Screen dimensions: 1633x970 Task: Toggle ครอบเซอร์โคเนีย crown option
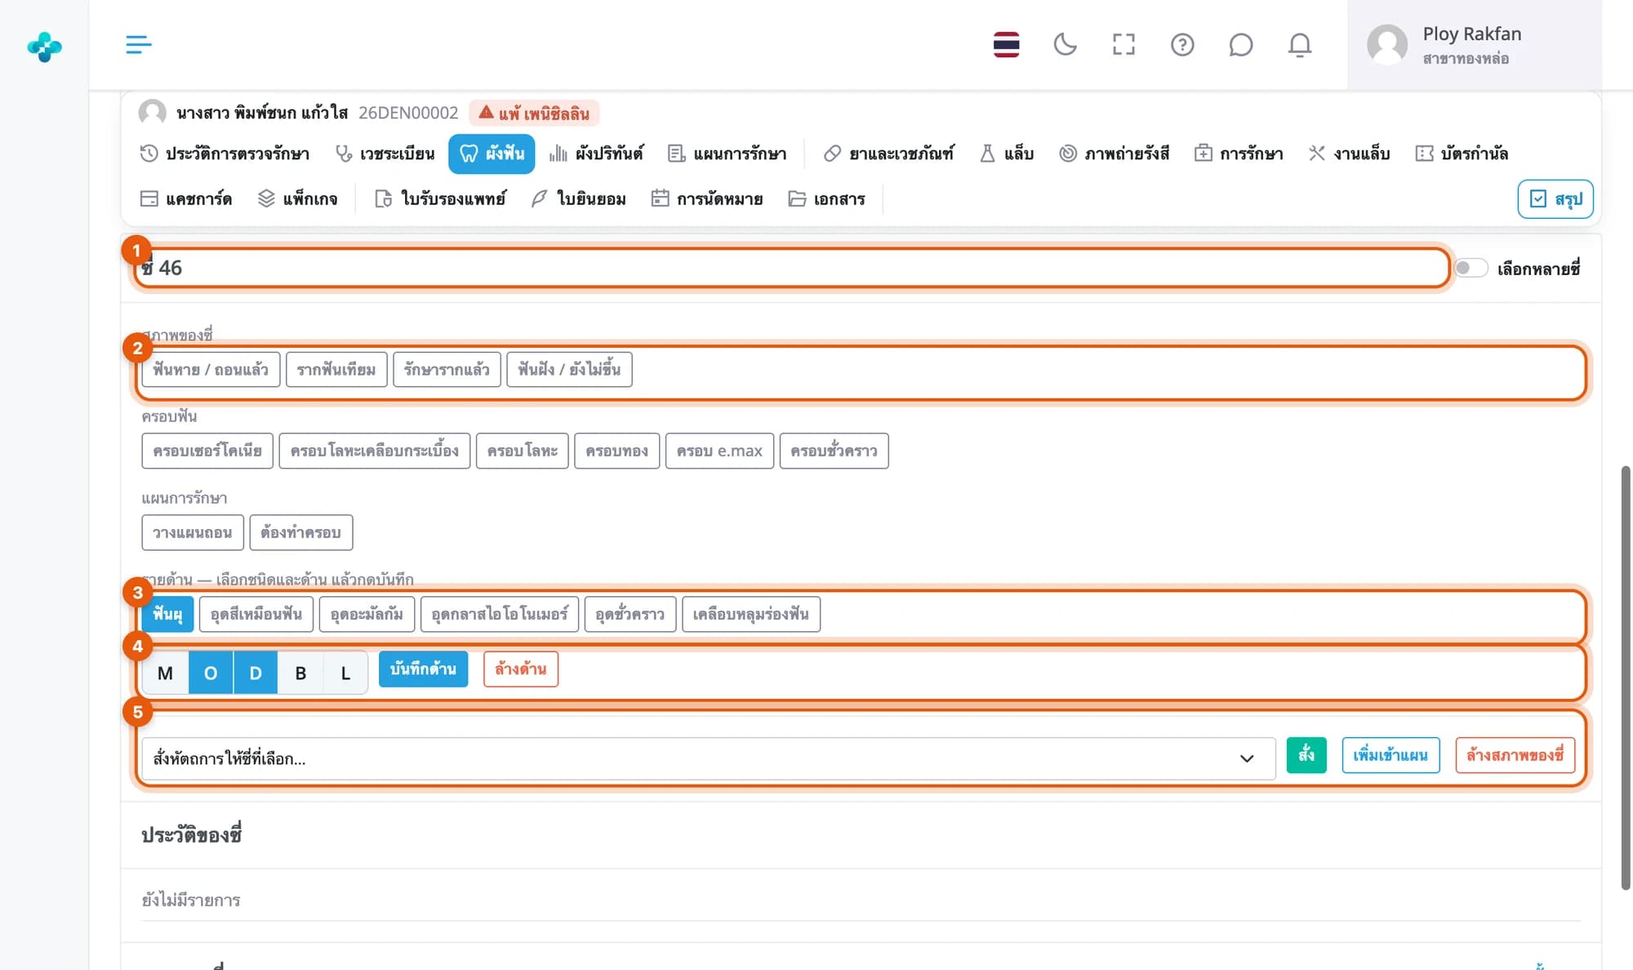coord(207,451)
